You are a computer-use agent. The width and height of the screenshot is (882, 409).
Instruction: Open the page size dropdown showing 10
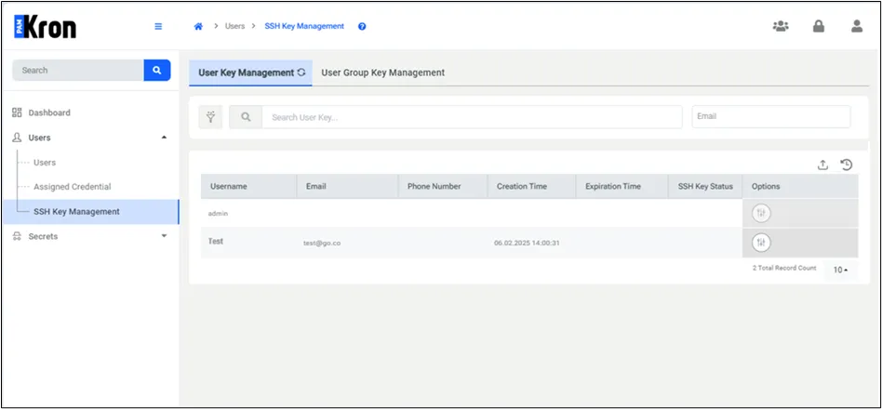click(x=840, y=270)
